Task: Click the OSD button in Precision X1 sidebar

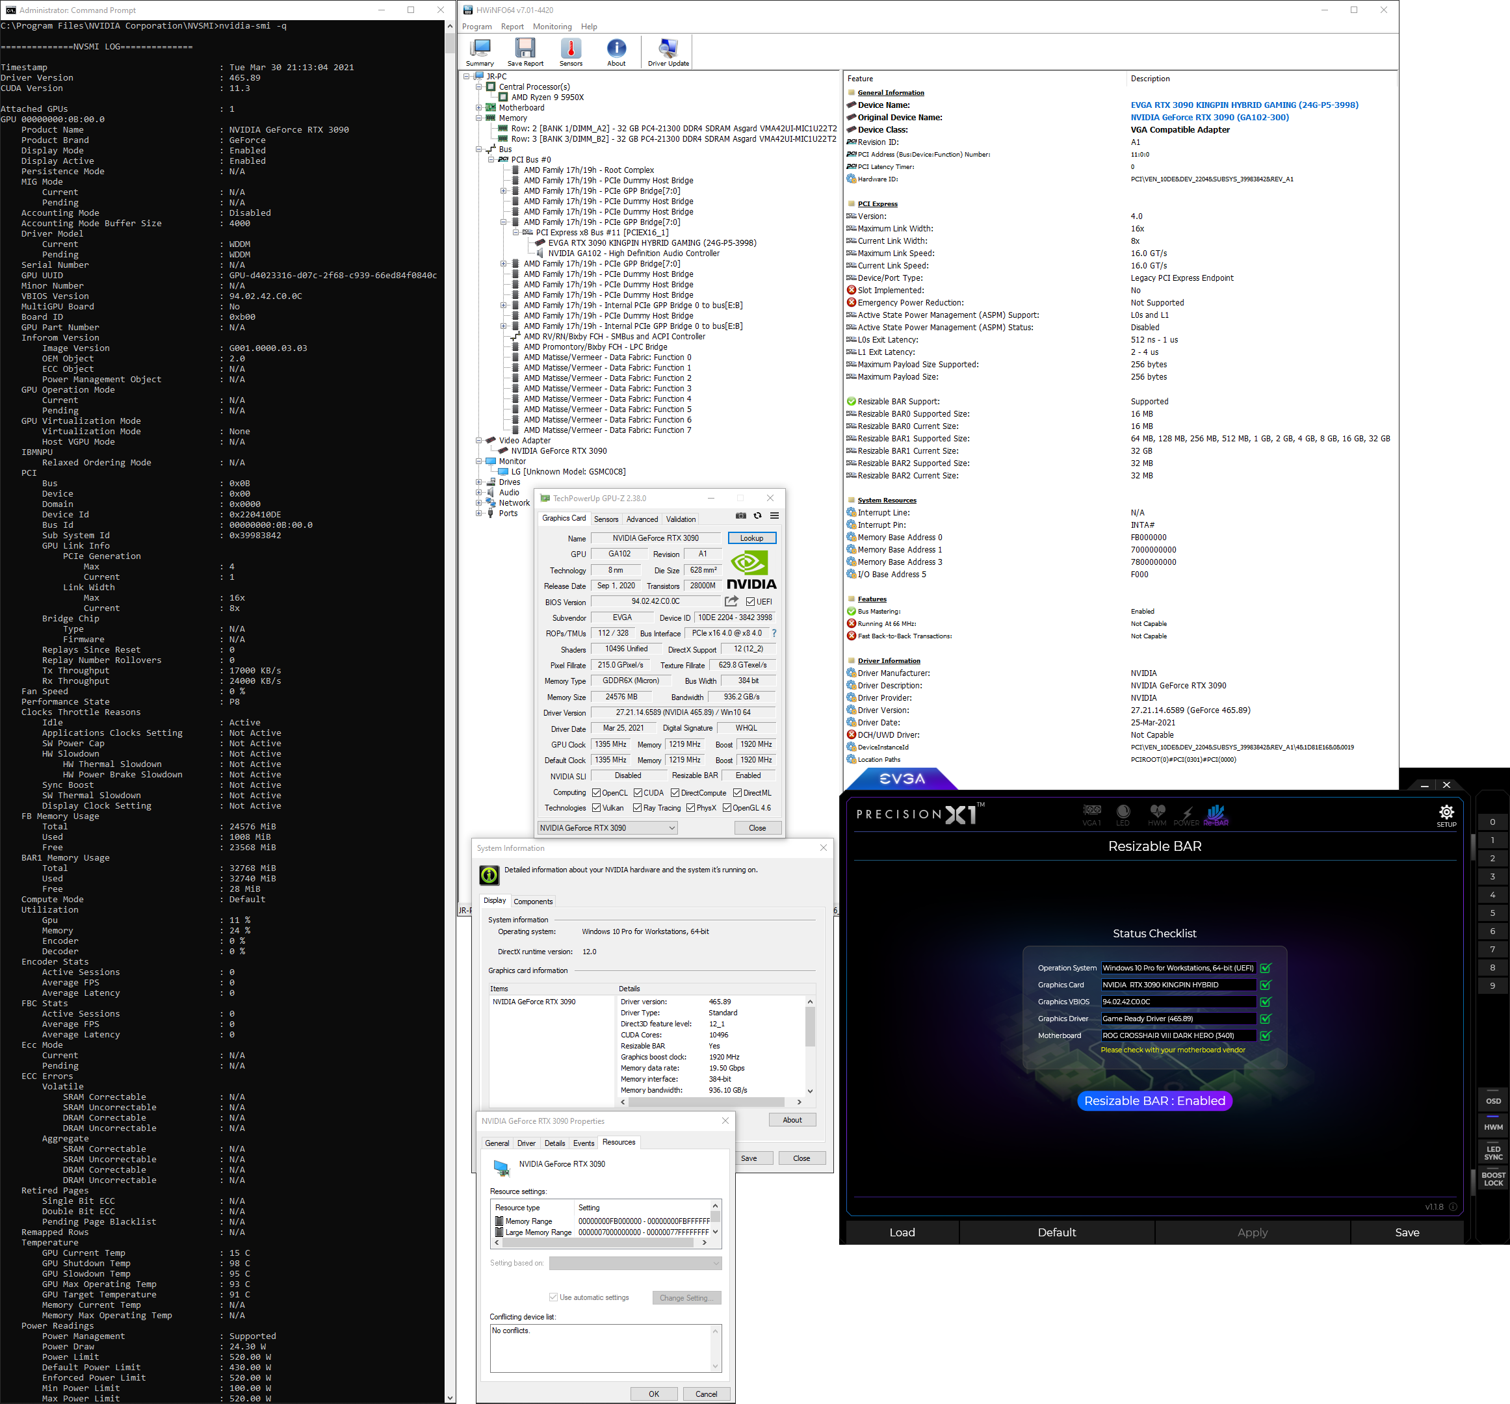Action: pos(1492,1100)
